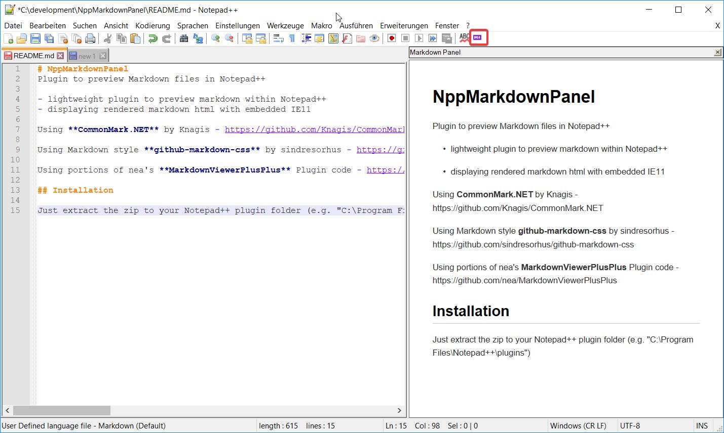Image resolution: width=724 pixels, height=433 pixels.
Task: Toggle show all characters
Action: pos(292,37)
